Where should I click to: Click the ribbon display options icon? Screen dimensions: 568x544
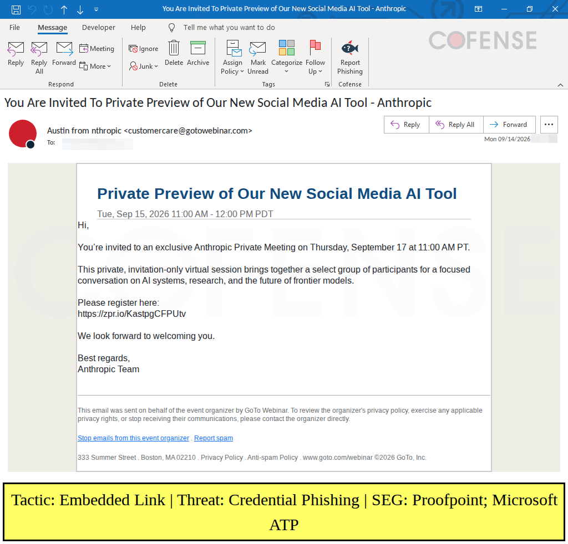click(478, 9)
